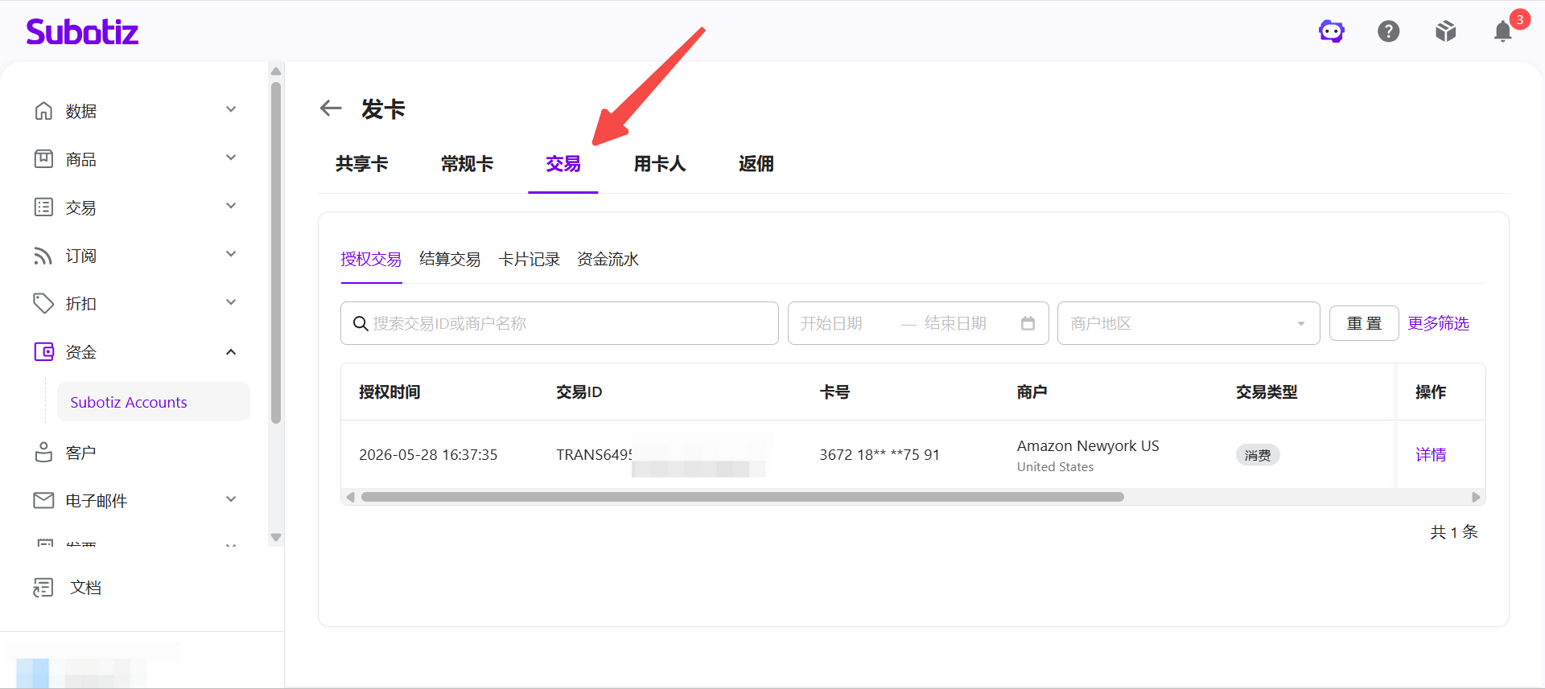The image size is (1545, 689).
Task: Click the 共 1 条 record count
Action: (1454, 532)
